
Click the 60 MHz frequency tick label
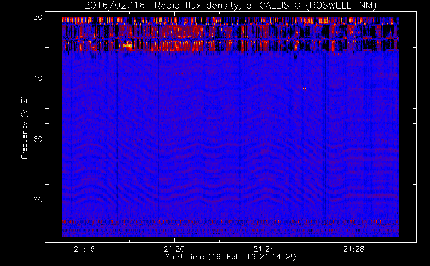[38, 139]
